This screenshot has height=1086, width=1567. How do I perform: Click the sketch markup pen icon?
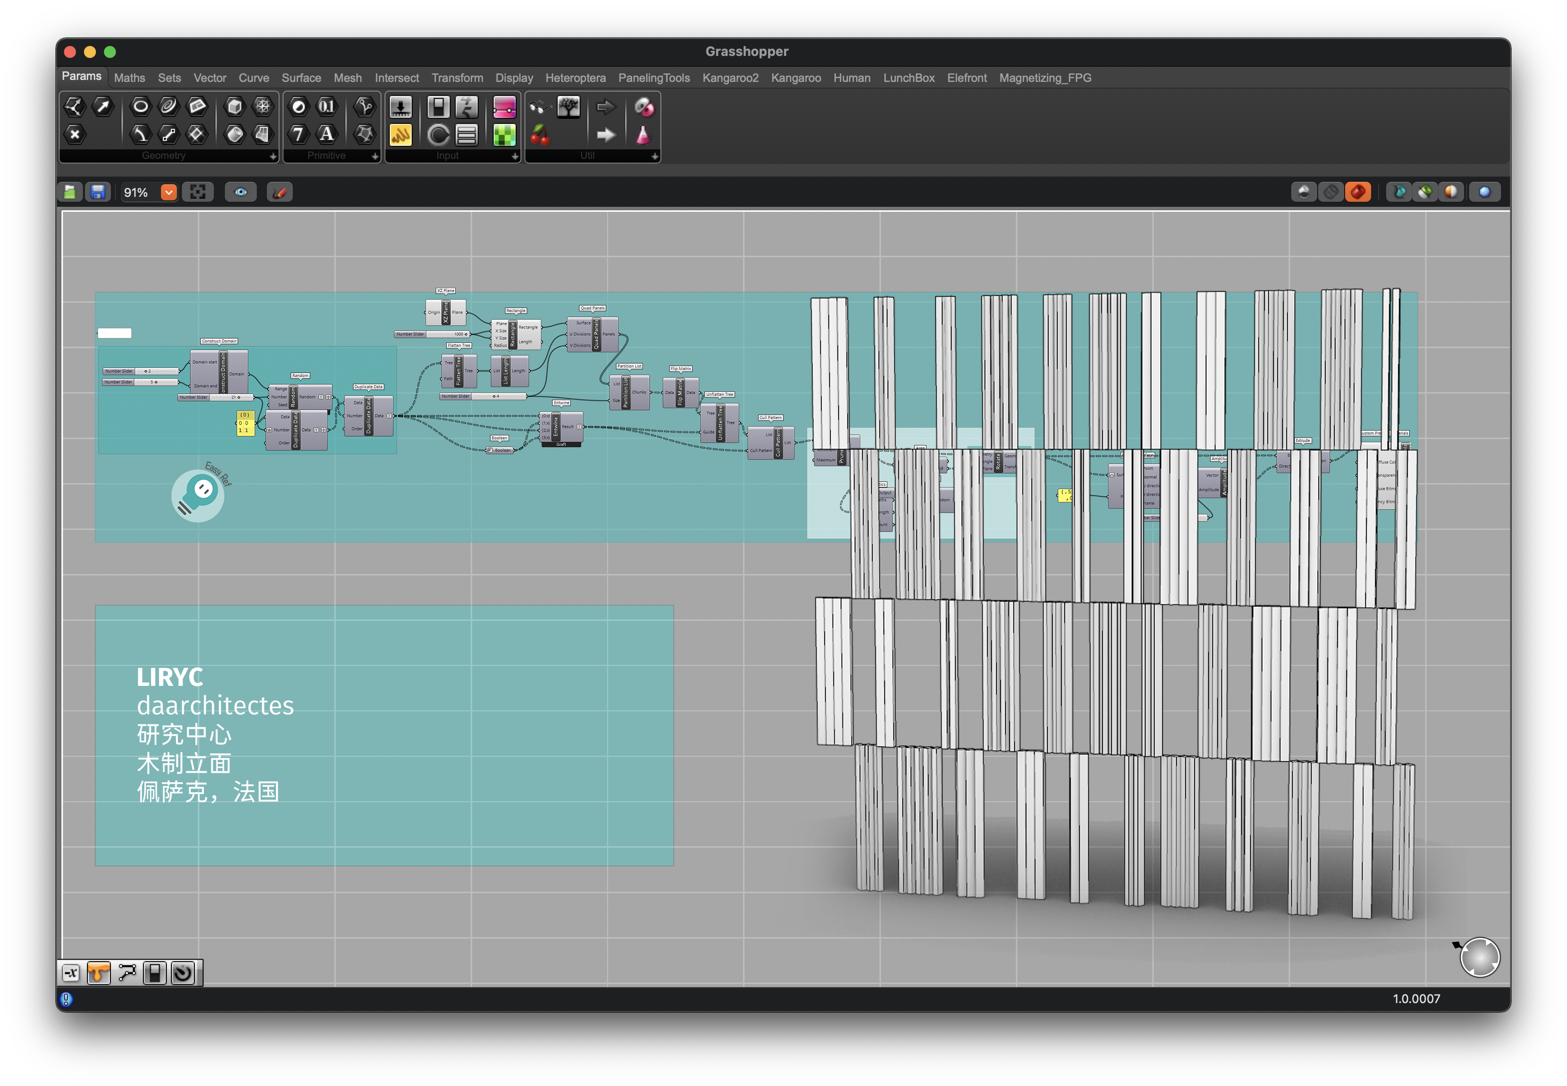click(x=279, y=192)
